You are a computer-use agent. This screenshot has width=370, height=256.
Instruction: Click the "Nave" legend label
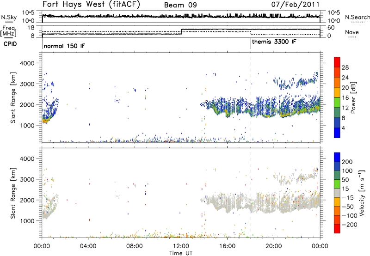tap(351, 32)
